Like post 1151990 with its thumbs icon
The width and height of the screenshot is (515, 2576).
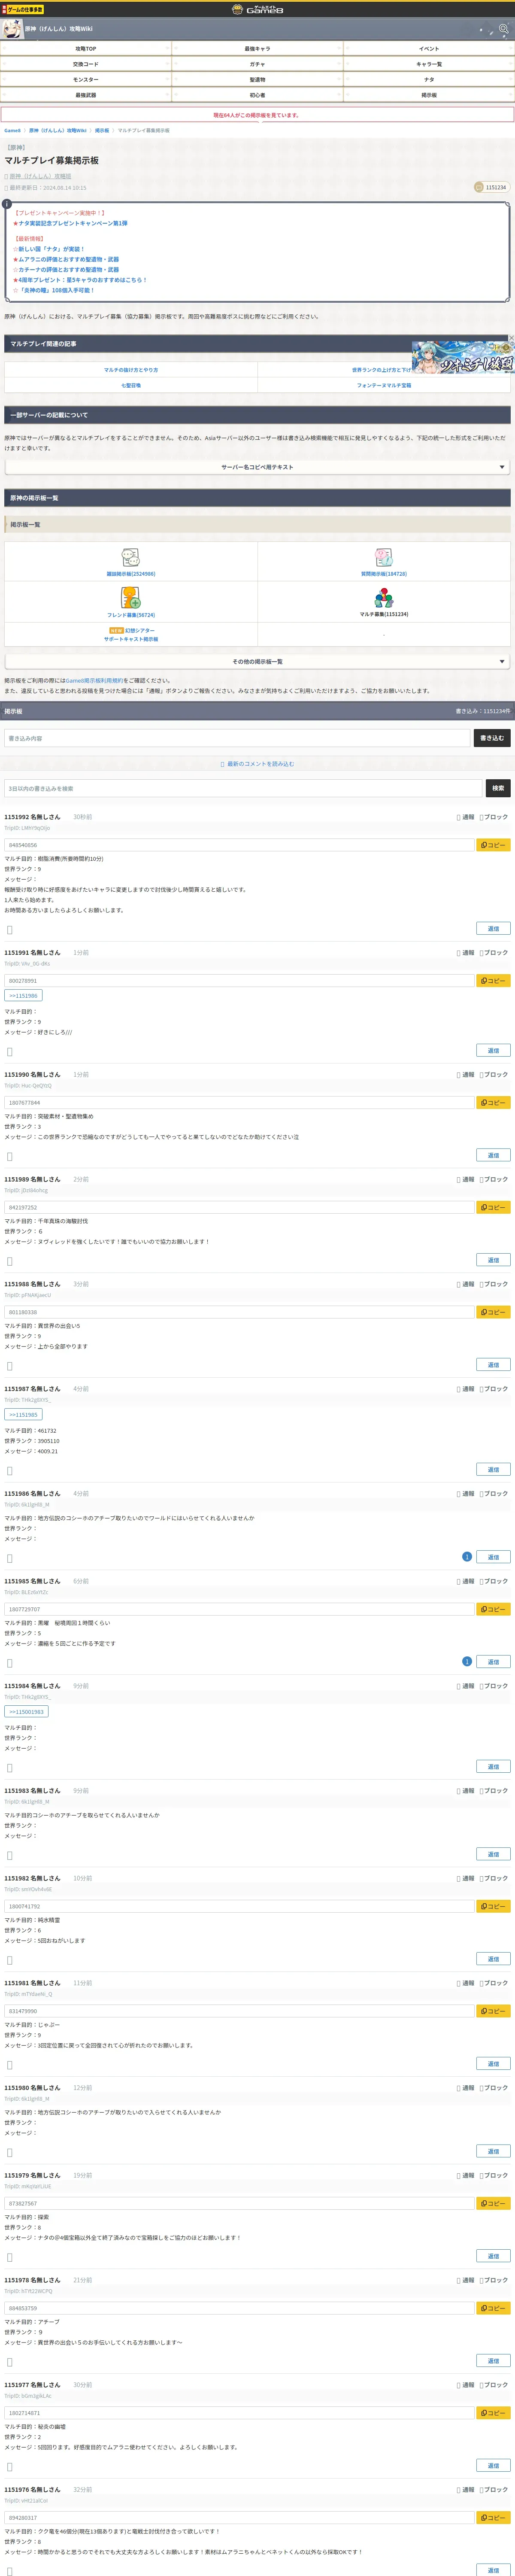pyautogui.click(x=10, y=1156)
